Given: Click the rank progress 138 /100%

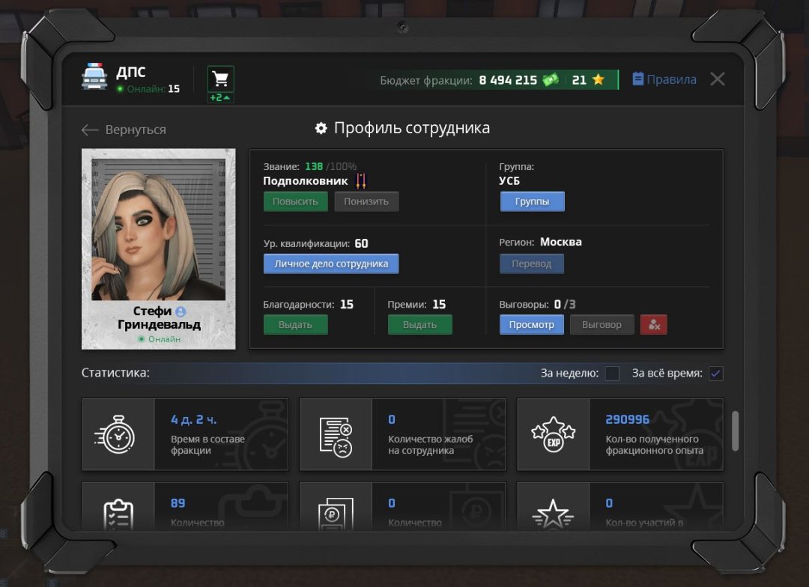Looking at the screenshot, I should pos(330,167).
